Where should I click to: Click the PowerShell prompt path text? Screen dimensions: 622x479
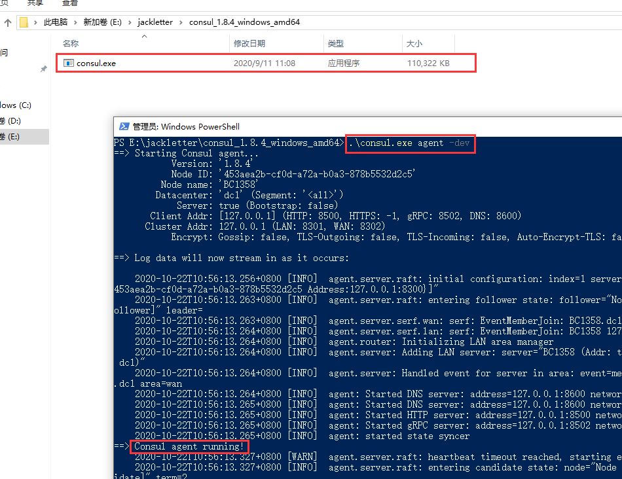(229, 143)
